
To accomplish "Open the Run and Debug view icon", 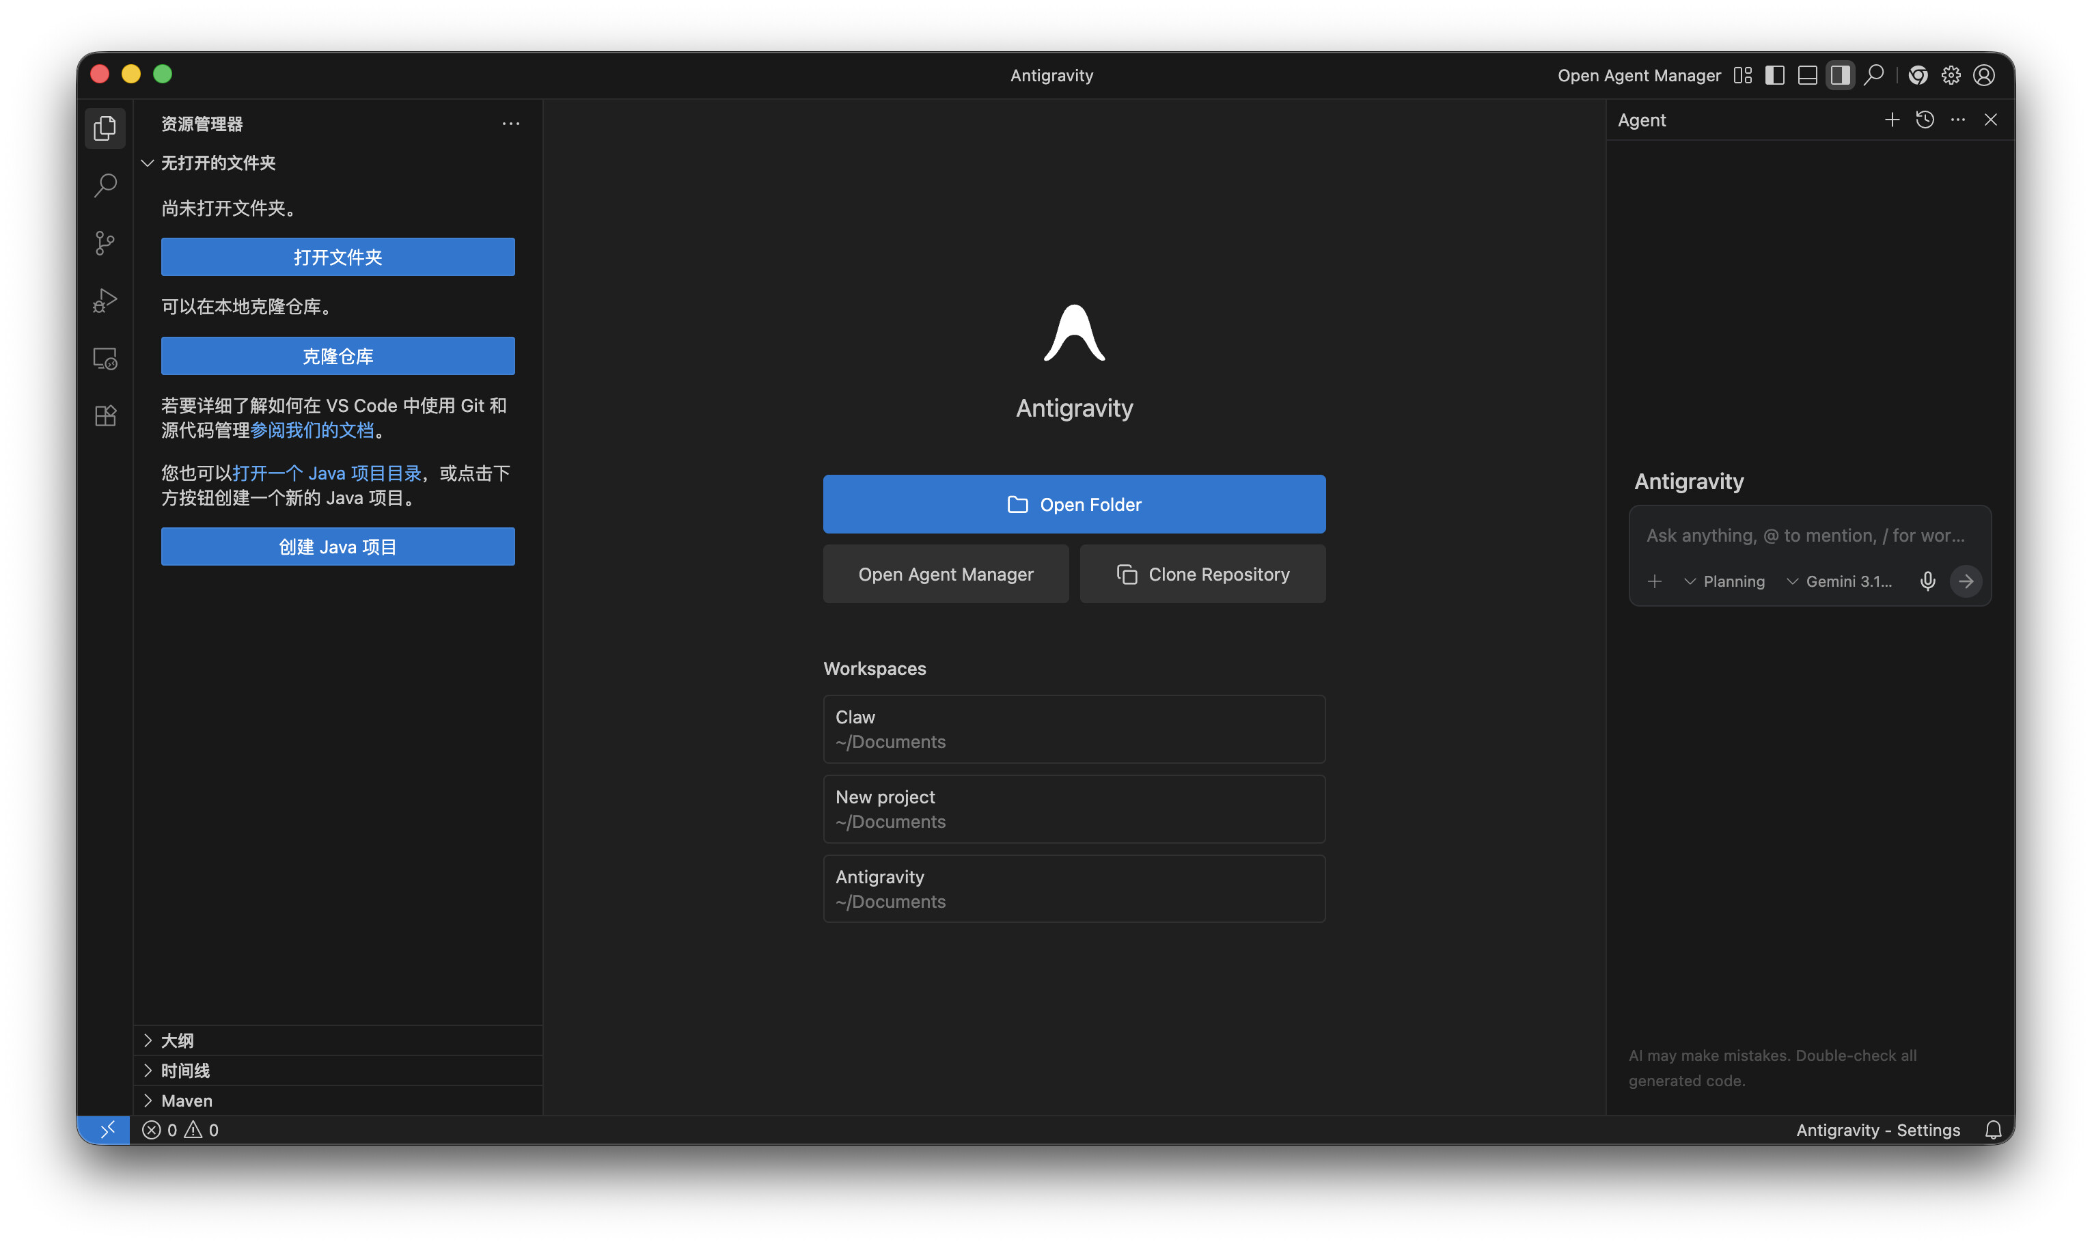I will 105,301.
